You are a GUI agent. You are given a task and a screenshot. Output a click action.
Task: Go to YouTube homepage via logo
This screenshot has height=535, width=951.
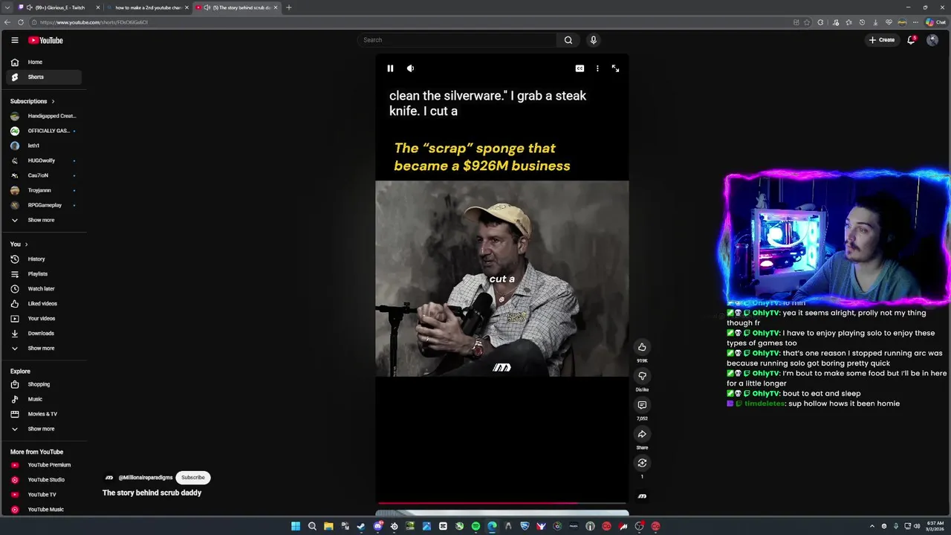(x=45, y=40)
